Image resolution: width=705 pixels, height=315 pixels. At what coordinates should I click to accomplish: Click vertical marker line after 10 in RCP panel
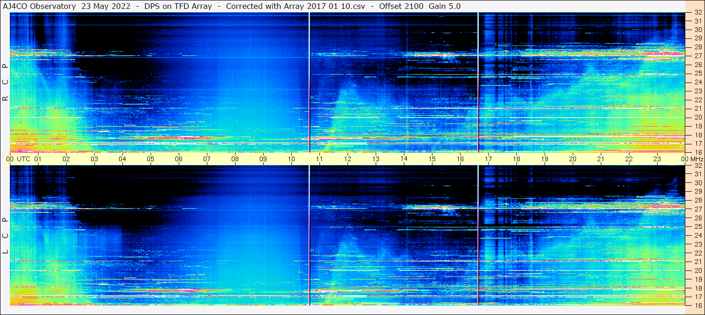pos(310,82)
